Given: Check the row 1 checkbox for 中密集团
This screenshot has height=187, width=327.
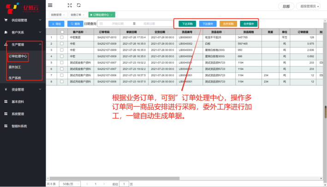Looking at the screenshot, I should (62, 37).
